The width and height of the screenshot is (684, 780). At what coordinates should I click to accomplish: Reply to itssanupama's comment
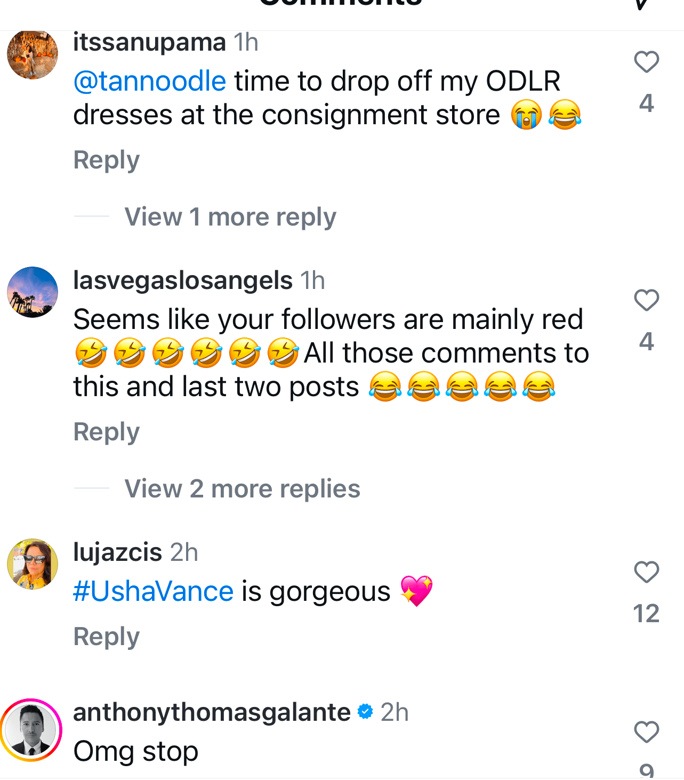(106, 160)
